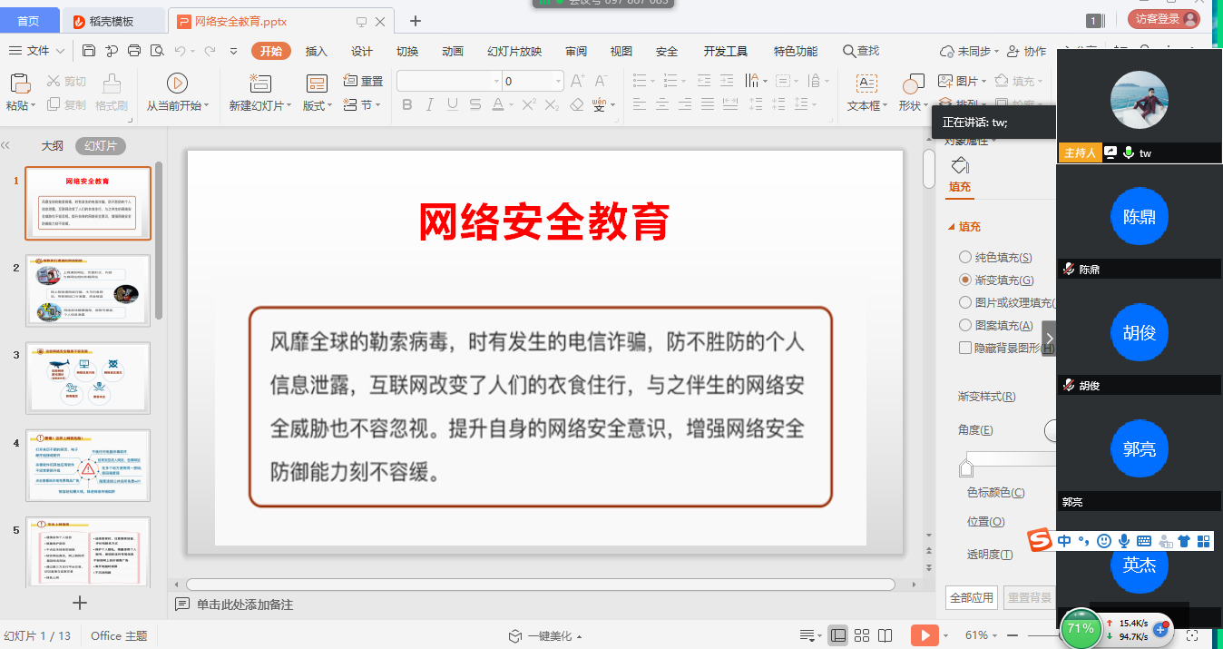The image size is (1223, 649).
Task: Click the Shapes (形状) icon
Action: [912, 84]
